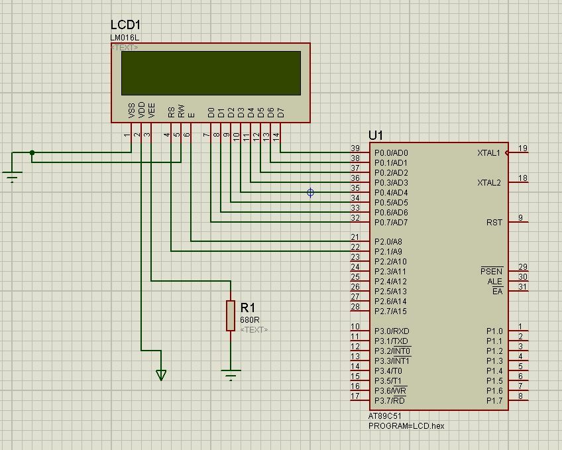Click the VEE pin label on LCD
This screenshot has width=562, height=450.
point(151,111)
